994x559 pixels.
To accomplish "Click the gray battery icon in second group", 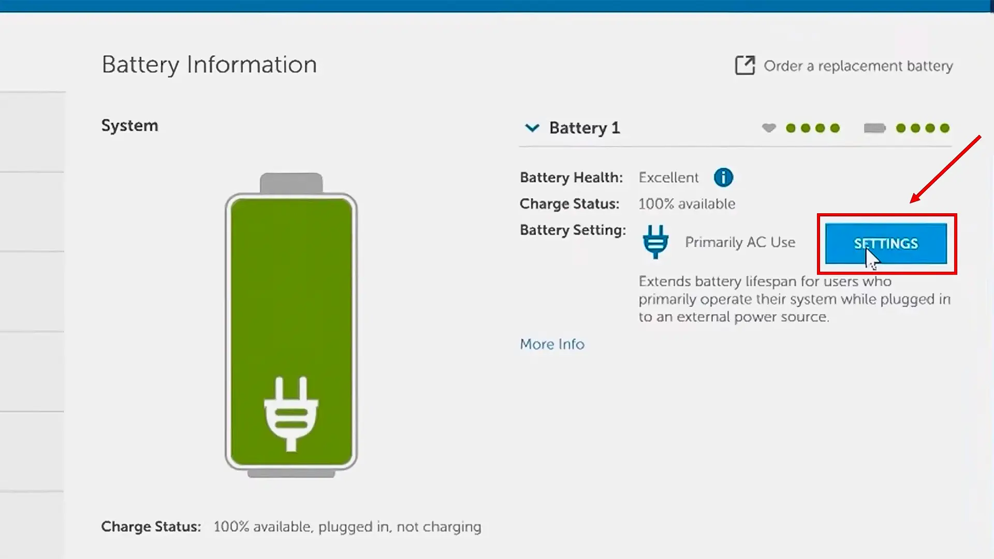I will click(x=874, y=128).
